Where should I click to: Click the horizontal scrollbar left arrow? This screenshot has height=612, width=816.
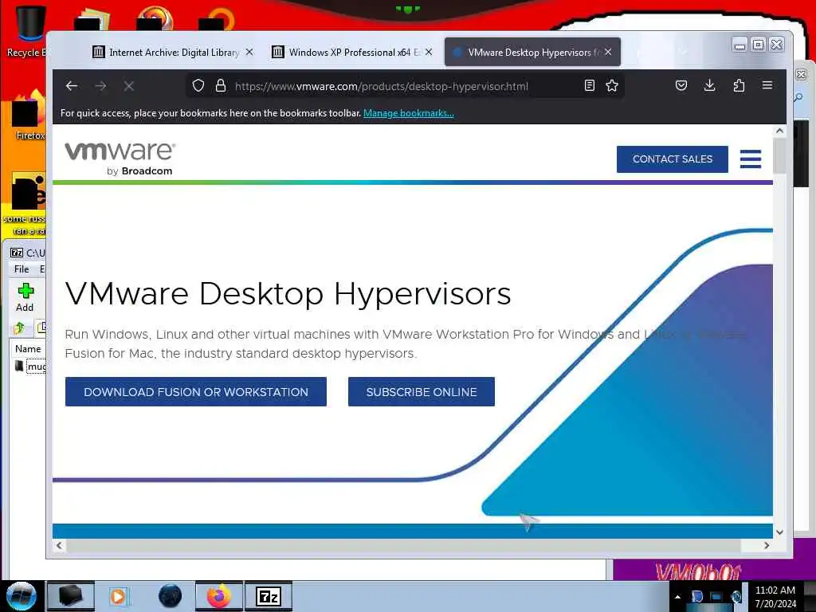click(59, 545)
